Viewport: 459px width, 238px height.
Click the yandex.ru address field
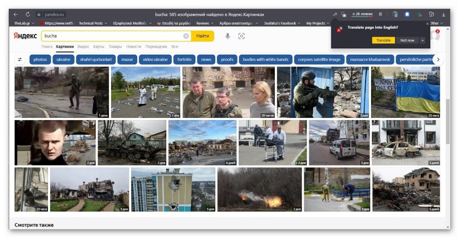(x=54, y=14)
